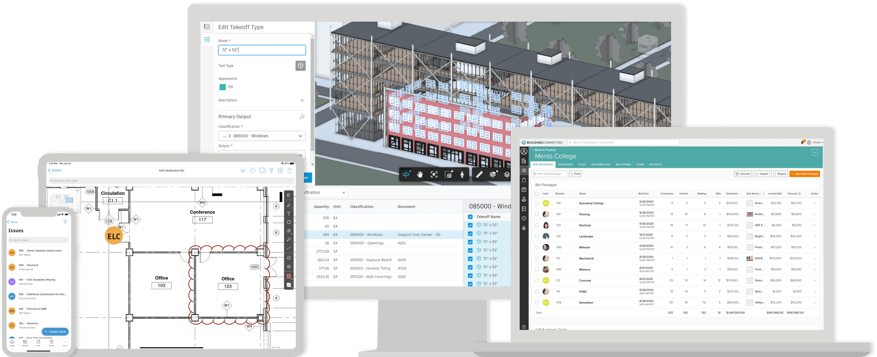Check the Masonry row checkbox
877x357 pixels.
(x=537, y=270)
